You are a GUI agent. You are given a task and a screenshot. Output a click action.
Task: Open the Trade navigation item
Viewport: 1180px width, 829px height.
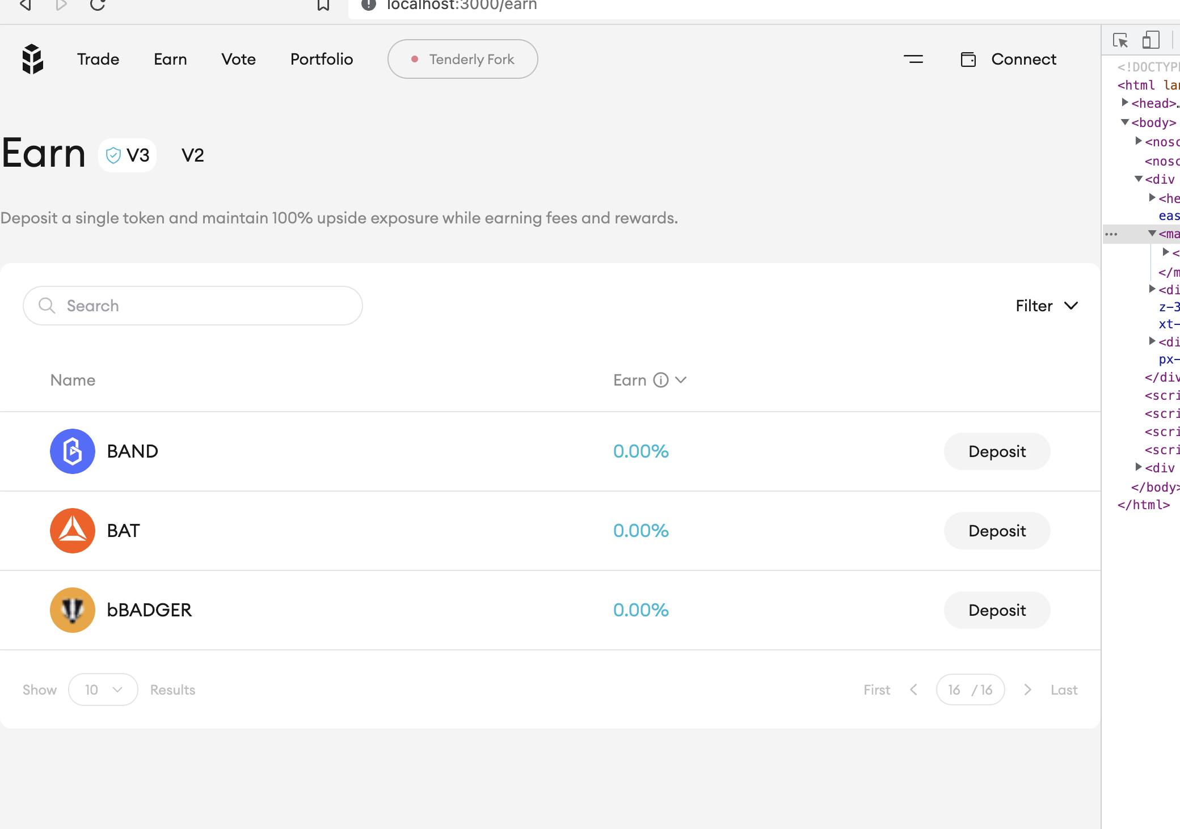coord(98,59)
